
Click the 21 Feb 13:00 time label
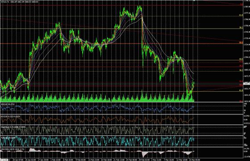(x=119, y=160)
